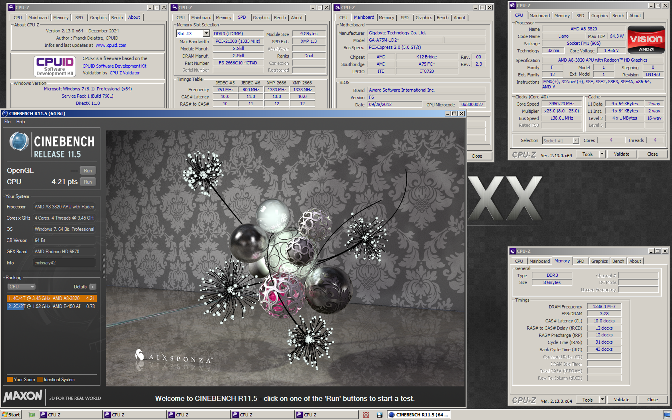Screen dimensions: 672x420
Task: Run the CPU benchmark
Action: pos(88,182)
